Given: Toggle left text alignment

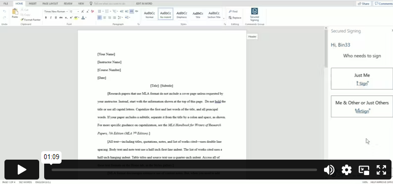Looking at the screenshot, I should click(100, 17).
